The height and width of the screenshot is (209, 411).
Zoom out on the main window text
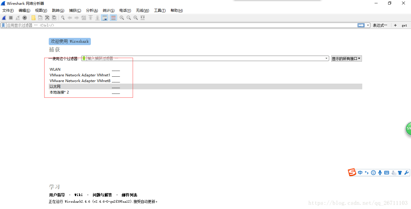coord(129,18)
